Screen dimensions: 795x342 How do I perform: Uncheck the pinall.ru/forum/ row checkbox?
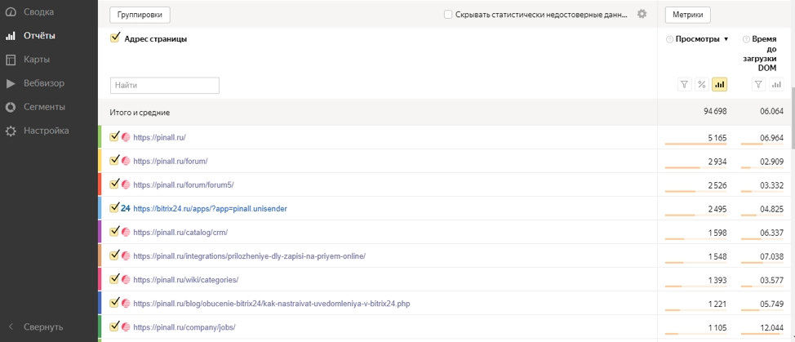[115, 161]
